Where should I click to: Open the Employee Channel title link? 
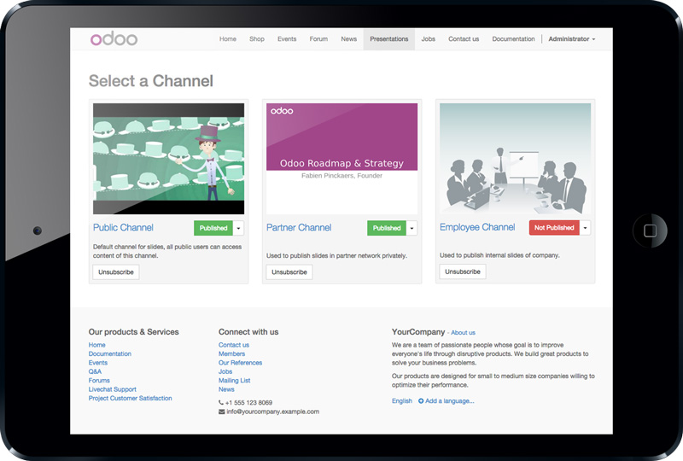tap(477, 227)
